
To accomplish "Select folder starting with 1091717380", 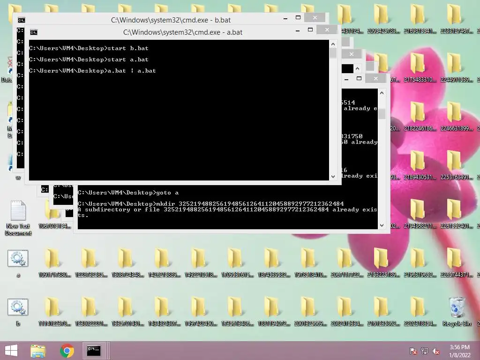I will pos(54,263).
